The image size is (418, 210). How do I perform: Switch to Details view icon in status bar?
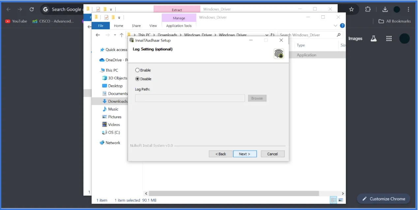point(333,200)
